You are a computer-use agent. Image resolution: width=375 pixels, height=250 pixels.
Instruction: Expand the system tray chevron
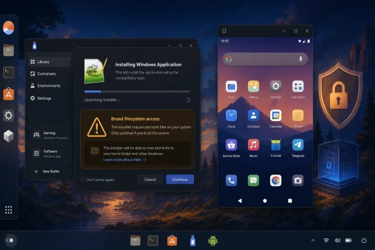[313, 240]
